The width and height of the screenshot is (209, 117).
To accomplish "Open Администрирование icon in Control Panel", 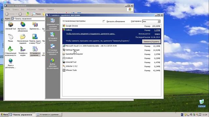I will pos(35,26).
